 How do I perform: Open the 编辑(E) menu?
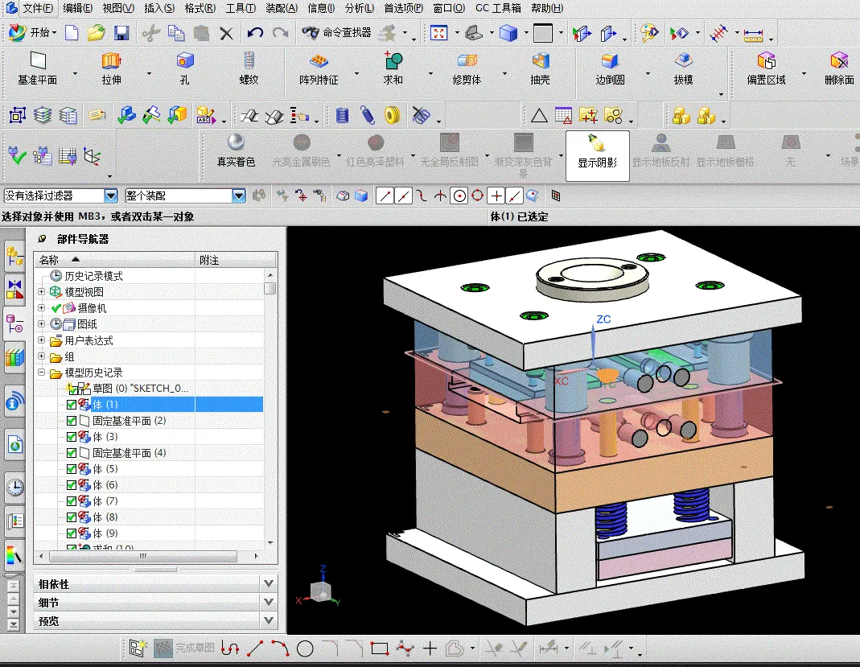pos(77,8)
